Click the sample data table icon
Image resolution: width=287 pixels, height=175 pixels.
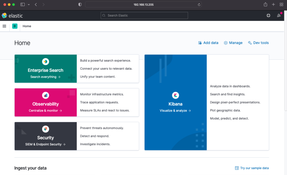(237, 168)
